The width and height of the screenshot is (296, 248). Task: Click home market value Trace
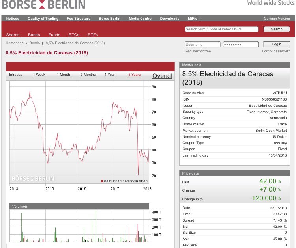pyautogui.click(x=282, y=124)
